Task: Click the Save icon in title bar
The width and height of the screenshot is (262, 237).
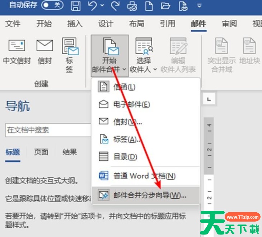Action: click(x=75, y=6)
